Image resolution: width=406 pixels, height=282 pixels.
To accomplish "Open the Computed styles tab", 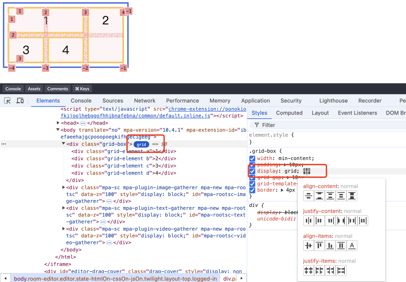I will [x=289, y=113].
